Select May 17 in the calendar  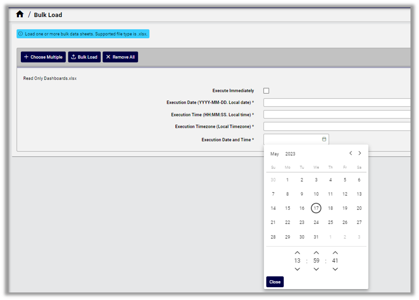pyautogui.click(x=316, y=208)
